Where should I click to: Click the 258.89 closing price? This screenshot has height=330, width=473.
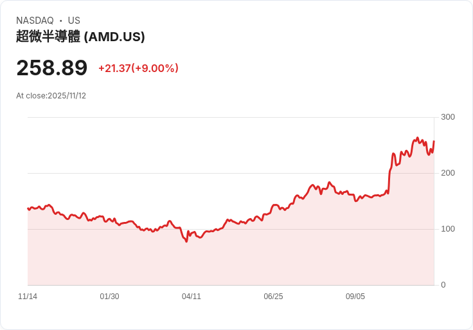(x=51, y=68)
